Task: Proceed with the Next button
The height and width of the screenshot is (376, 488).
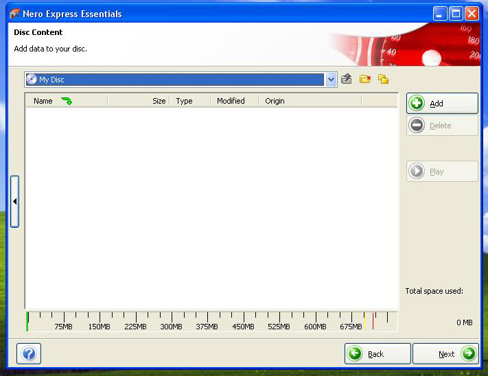Action: 445,353
